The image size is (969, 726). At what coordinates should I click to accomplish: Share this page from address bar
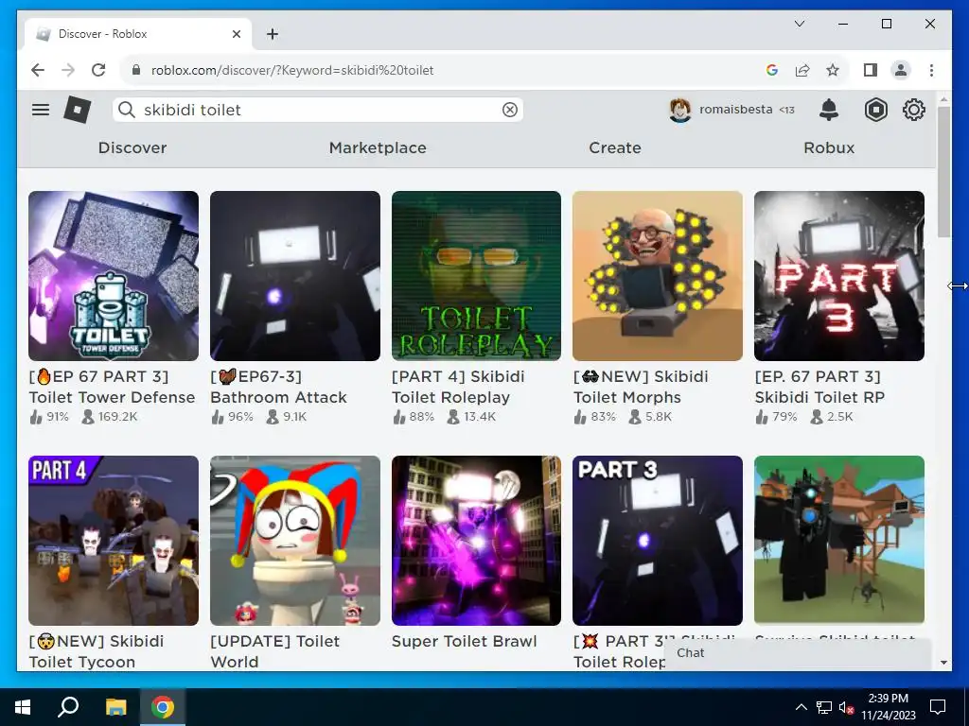[802, 70]
